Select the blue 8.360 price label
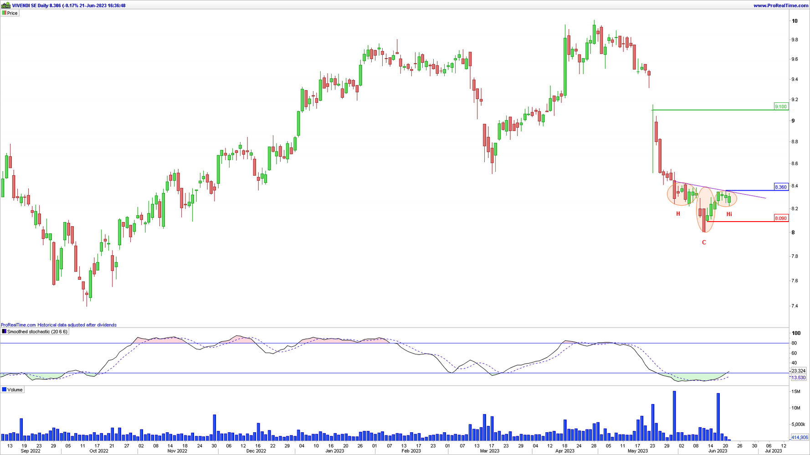Image resolution: width=810 pixels, height=455 pixels. tap(781, 187)
